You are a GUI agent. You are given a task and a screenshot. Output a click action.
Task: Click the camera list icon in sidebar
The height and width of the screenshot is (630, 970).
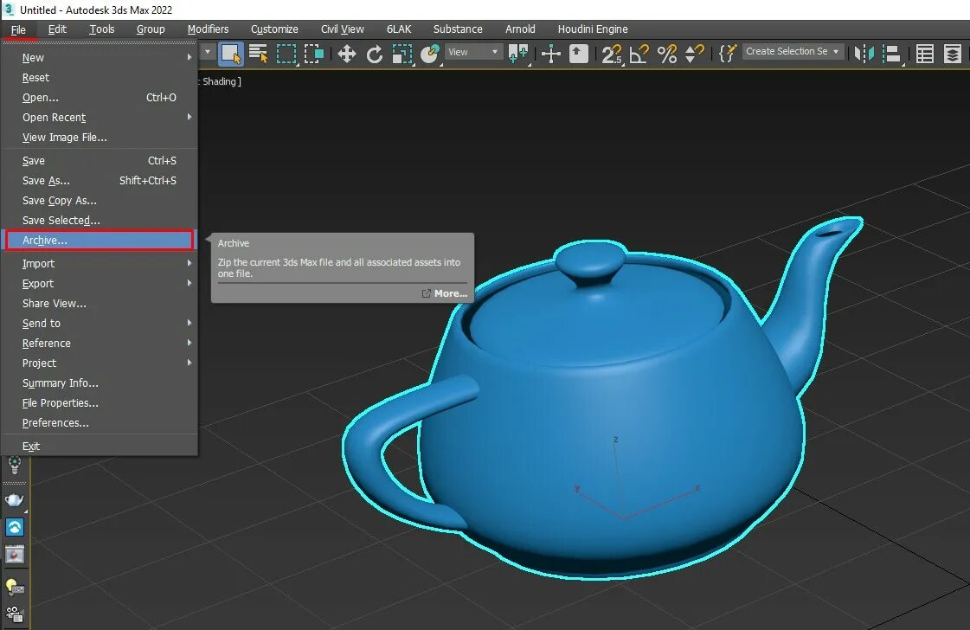click(x=14, y=614)
